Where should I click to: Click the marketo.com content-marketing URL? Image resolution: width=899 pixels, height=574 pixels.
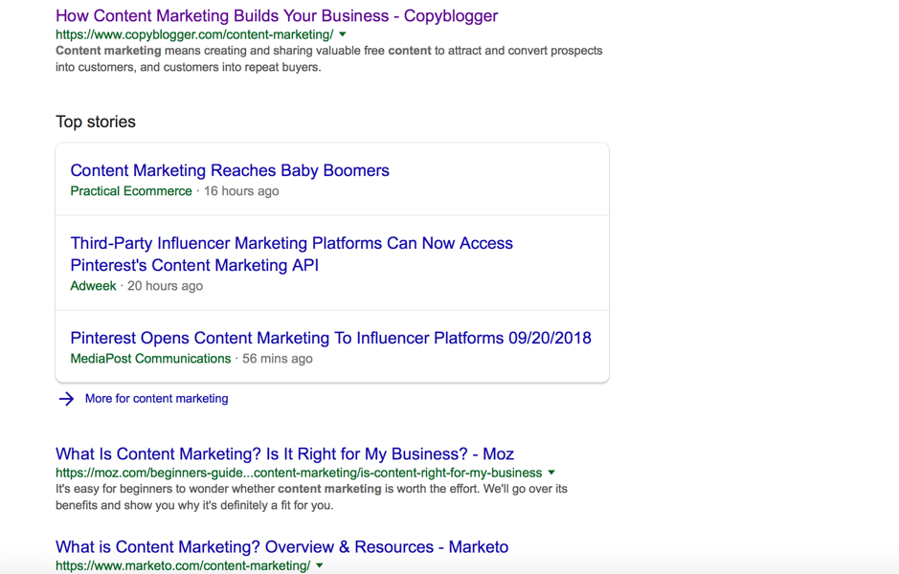182,565
